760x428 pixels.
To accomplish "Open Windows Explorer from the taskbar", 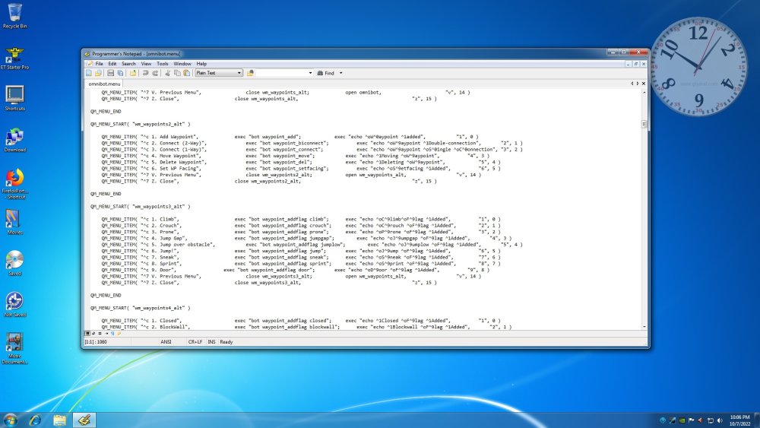I will (59, 420).
